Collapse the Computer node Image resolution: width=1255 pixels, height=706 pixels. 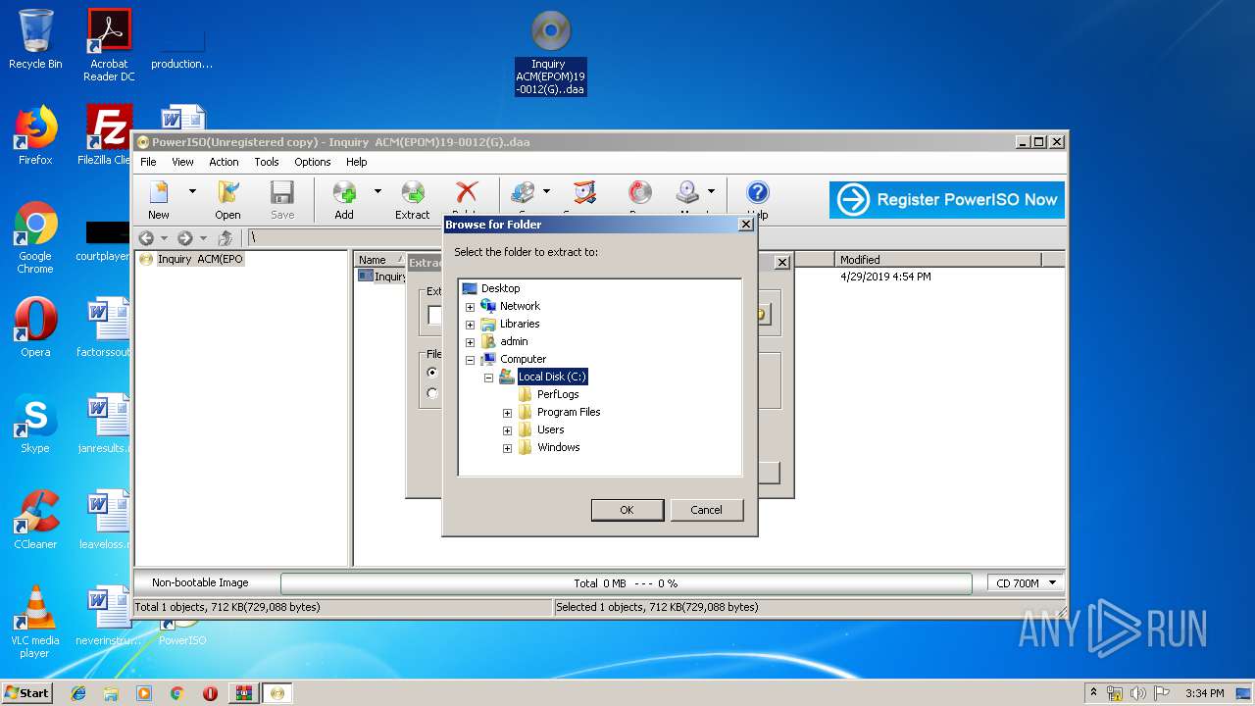tap(470, 359)
